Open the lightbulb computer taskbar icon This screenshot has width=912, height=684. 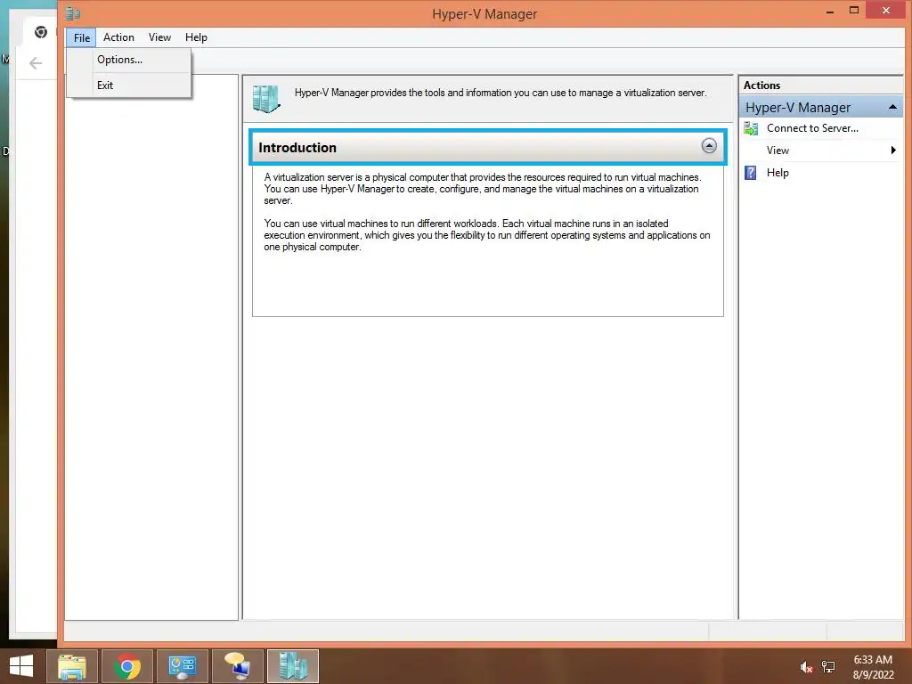[x=237, y=666]
